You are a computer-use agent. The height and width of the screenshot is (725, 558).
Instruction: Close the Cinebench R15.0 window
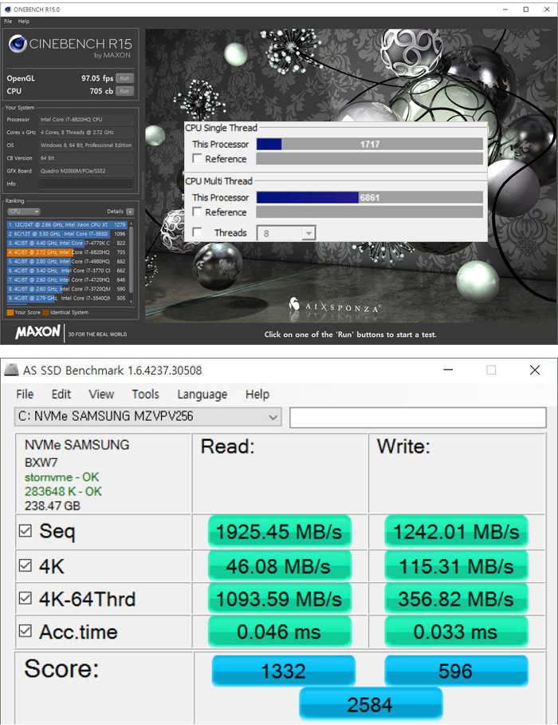point(547,10)
